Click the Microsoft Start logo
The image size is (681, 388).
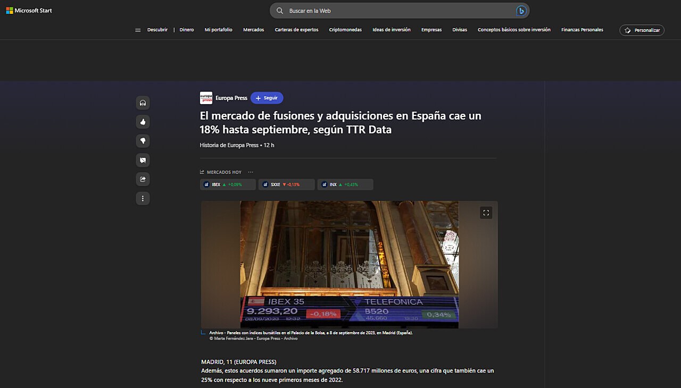click(29, 11)
